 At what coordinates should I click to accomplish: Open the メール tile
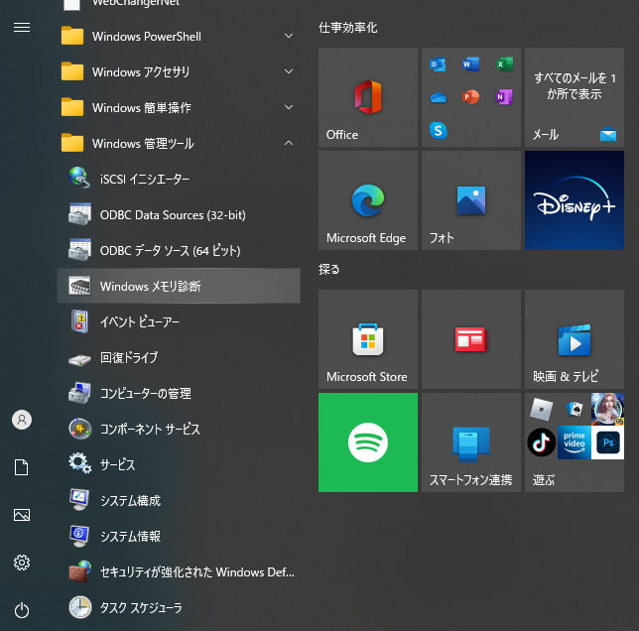tap(575, 97)
